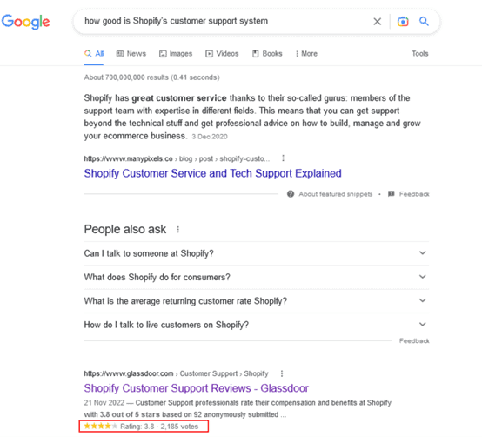Click the Google logo
The height and width of the screenshot is (437, 482).
click(x=25, y=22)
